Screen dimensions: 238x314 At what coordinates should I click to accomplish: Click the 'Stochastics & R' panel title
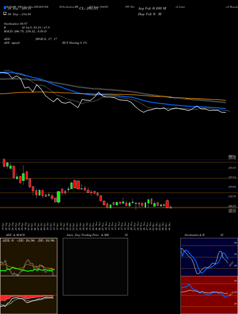pyautogui.click(x=194, y=235)
